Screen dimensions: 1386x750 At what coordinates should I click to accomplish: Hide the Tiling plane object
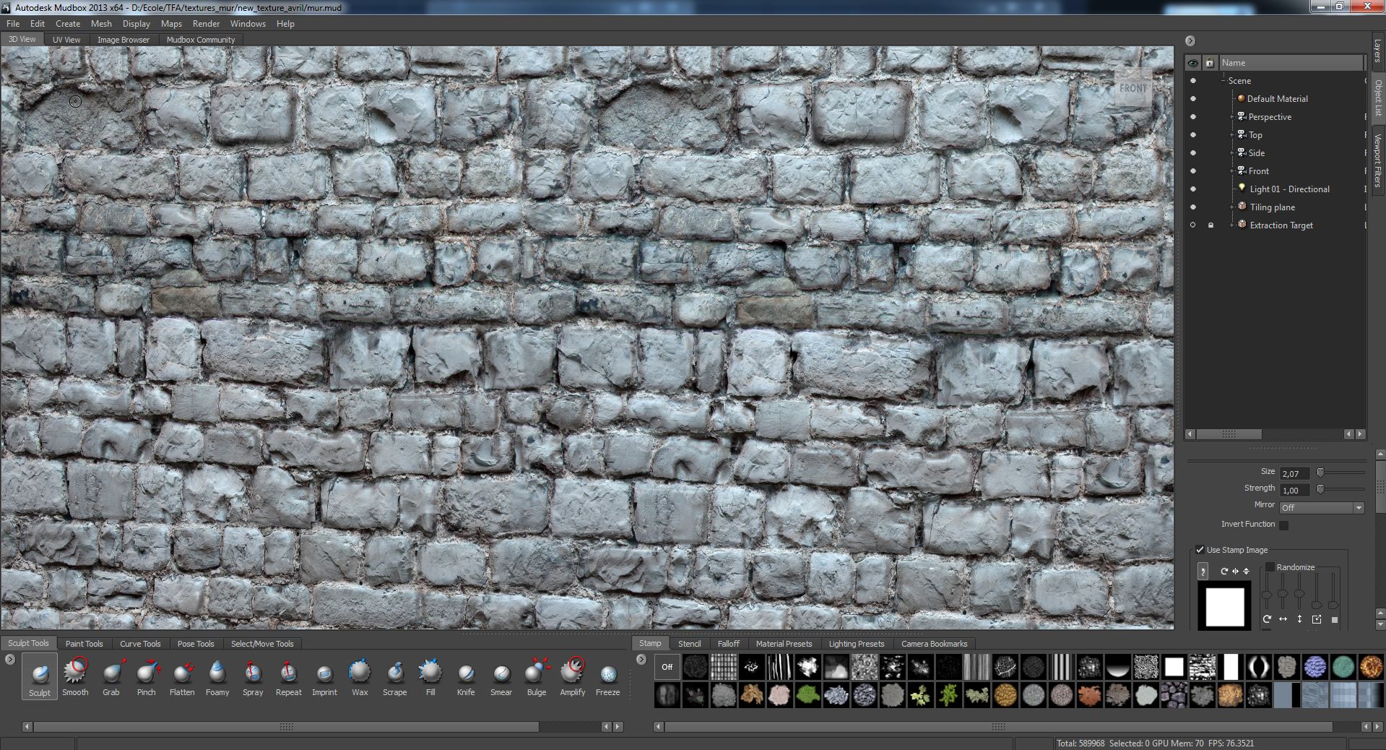[1192, 207]
